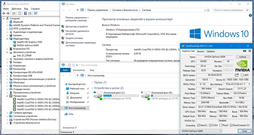Click the up arrow in the System window
Viewport: 254px width, 135px height.
point(77,10)
